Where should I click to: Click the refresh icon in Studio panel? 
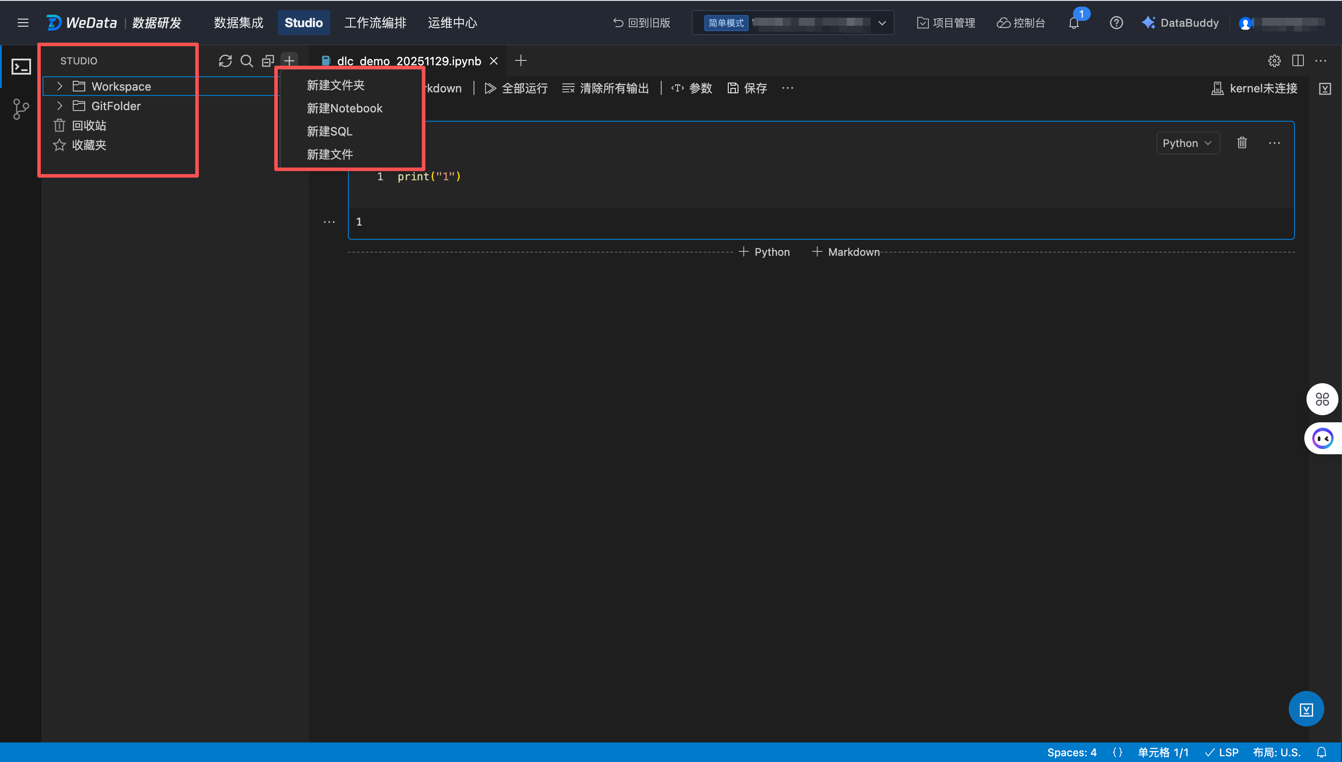tap(225, 61)
